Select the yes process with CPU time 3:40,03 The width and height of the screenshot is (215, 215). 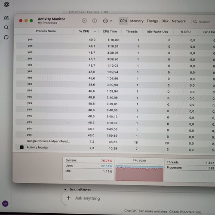pyautogui.click(x=115, y=110)
